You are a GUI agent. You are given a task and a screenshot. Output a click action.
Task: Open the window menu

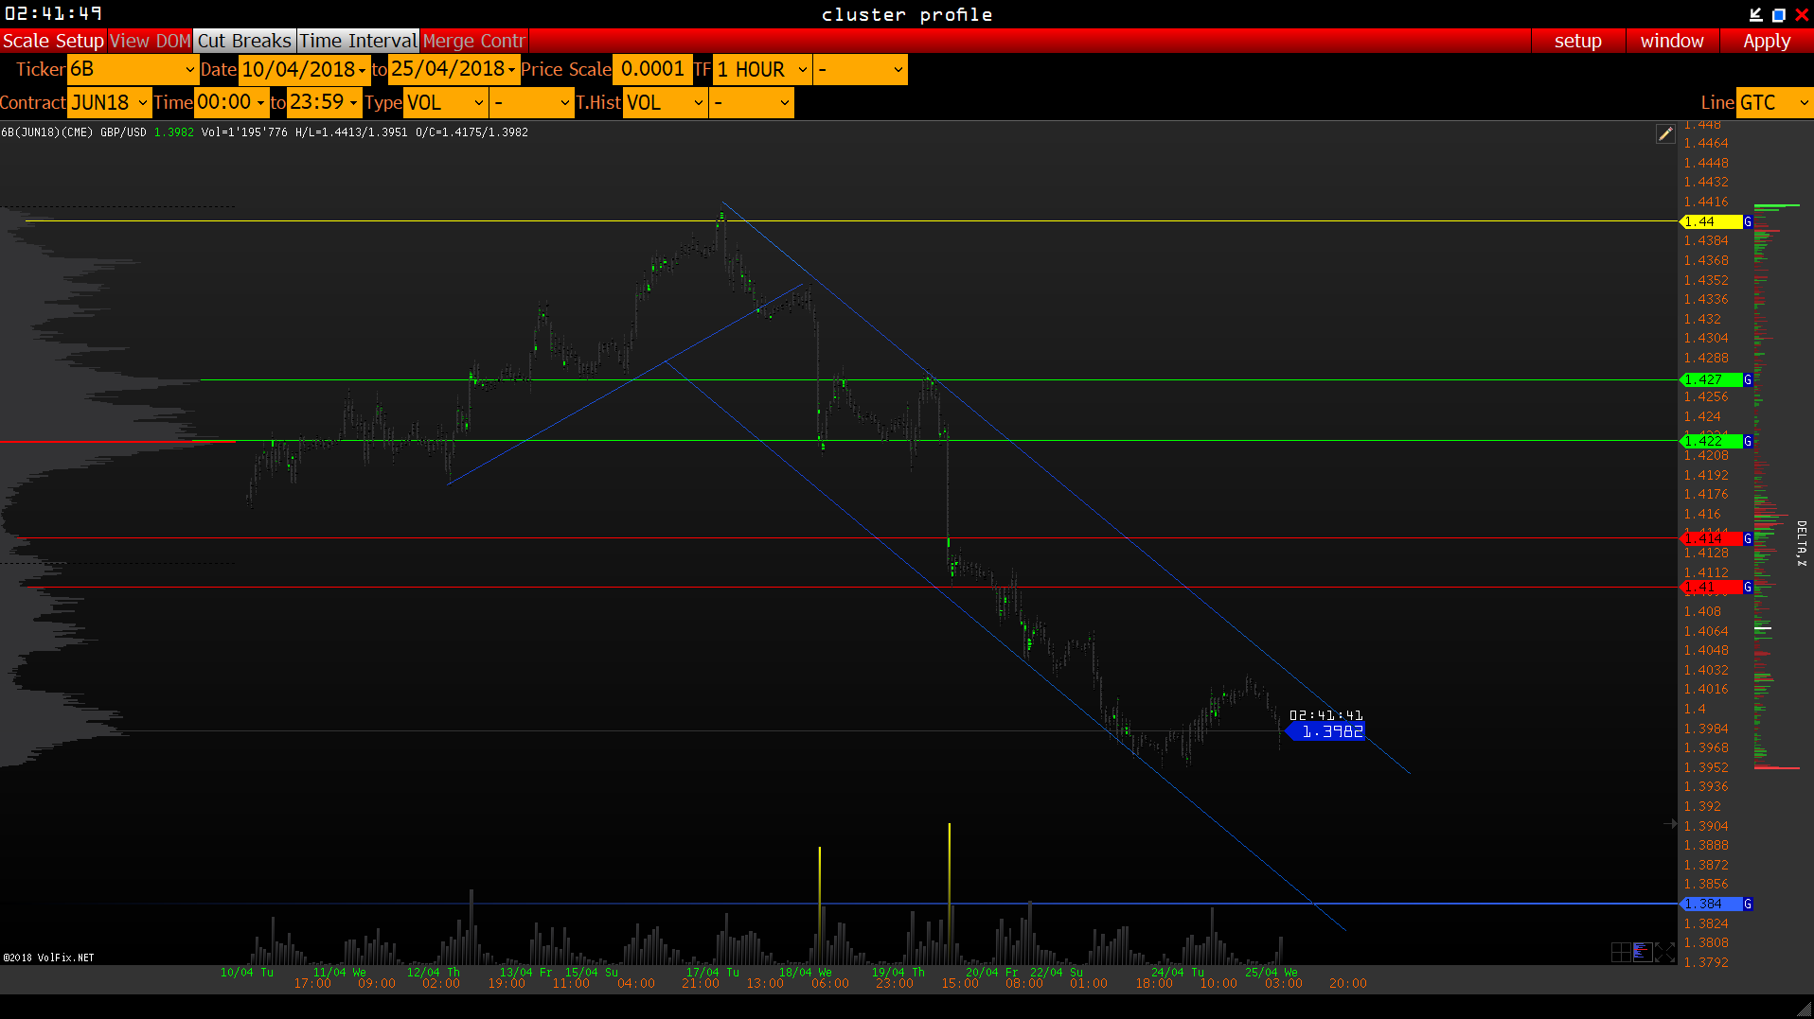pos(1672,41)
